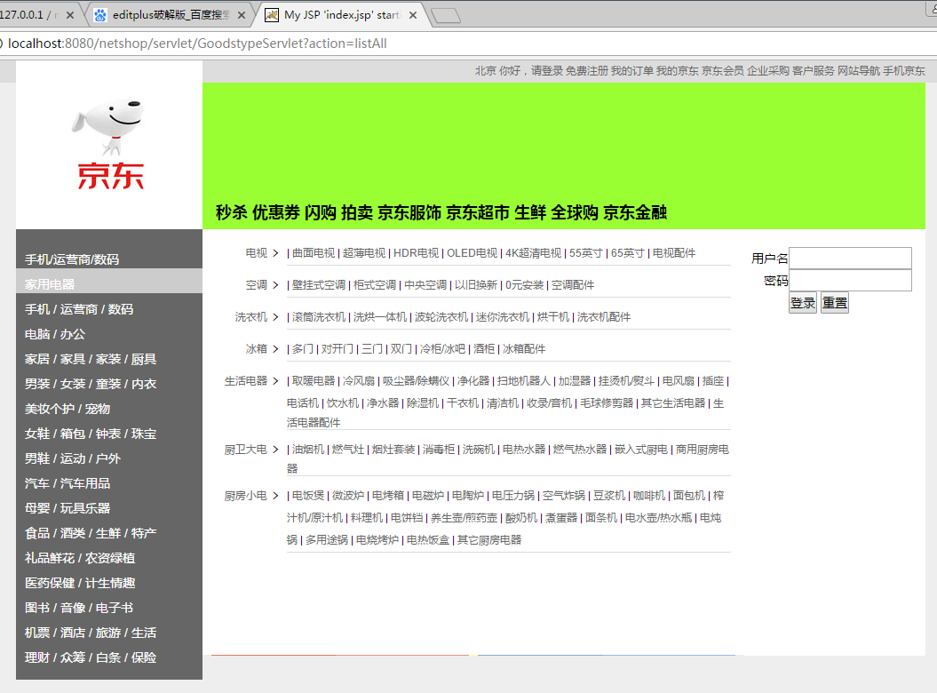Click the 壁挂式空调 link

click(319, 285)
